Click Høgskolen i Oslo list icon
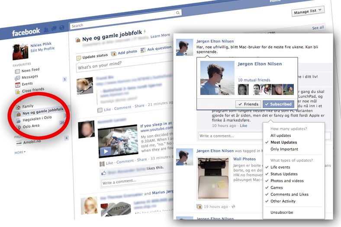The height and width of the screenshot is (227, 341). [x=19, y=120]
